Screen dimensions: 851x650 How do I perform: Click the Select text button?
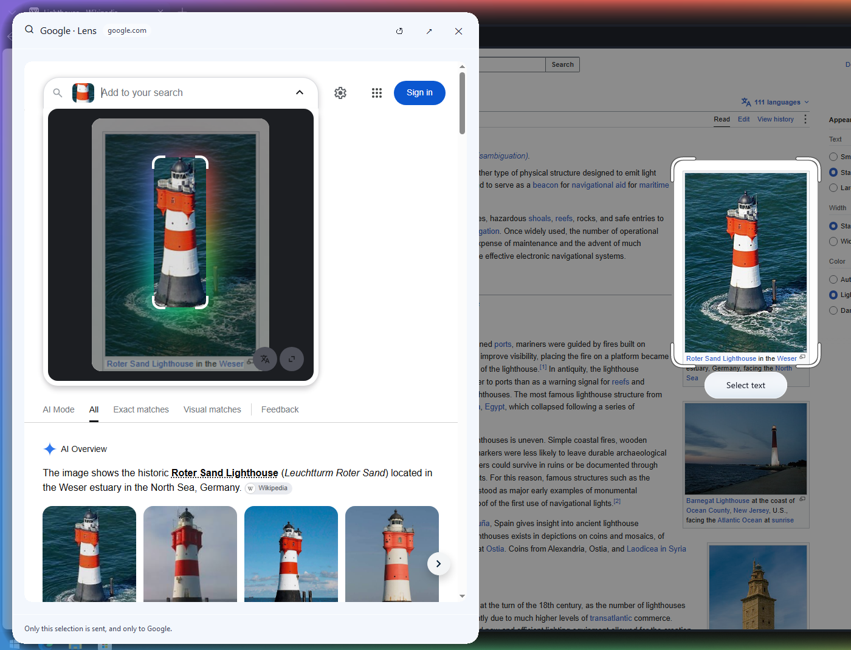(746, 385)
